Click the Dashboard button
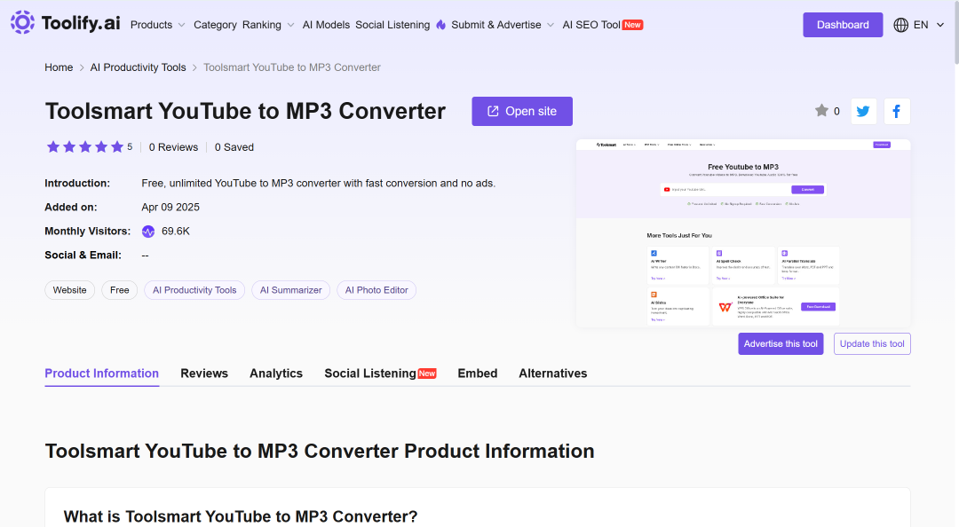 [843, 25]
